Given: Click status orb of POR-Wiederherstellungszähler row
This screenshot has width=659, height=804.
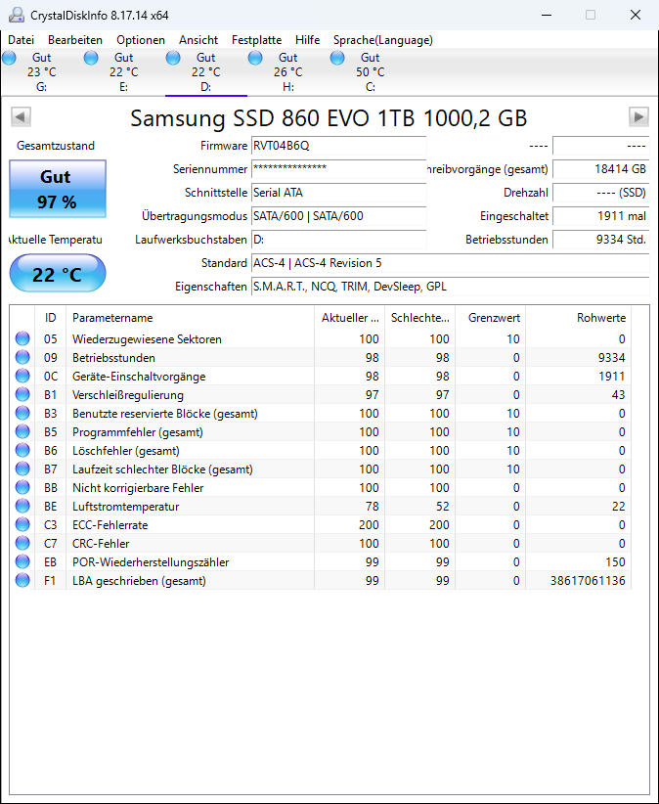Looking at the screenshot, I should pos(22,562).
